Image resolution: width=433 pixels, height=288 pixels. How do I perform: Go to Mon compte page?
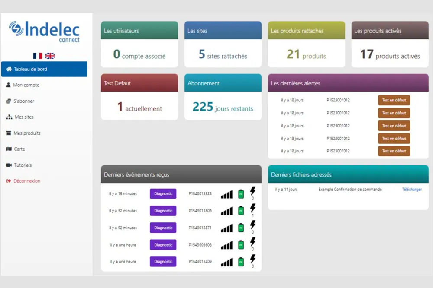coord(26,85)
